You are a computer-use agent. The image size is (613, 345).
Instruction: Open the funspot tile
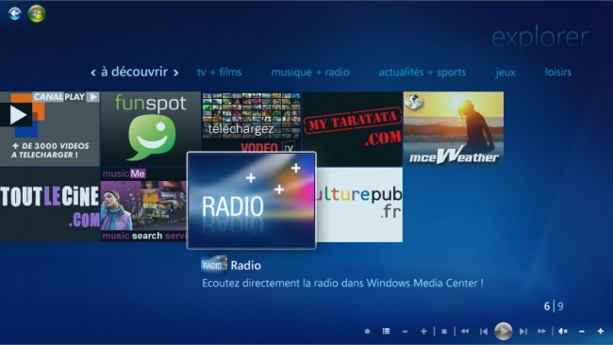(x=151, y=129)
